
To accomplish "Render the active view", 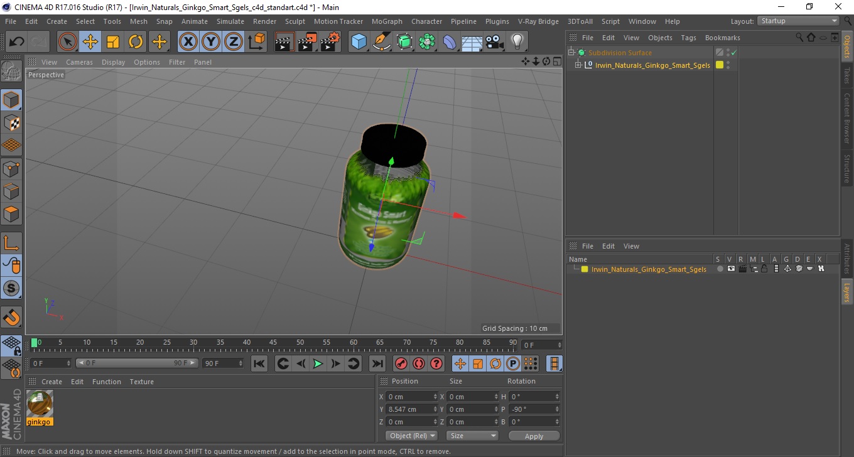I will 284,42.
